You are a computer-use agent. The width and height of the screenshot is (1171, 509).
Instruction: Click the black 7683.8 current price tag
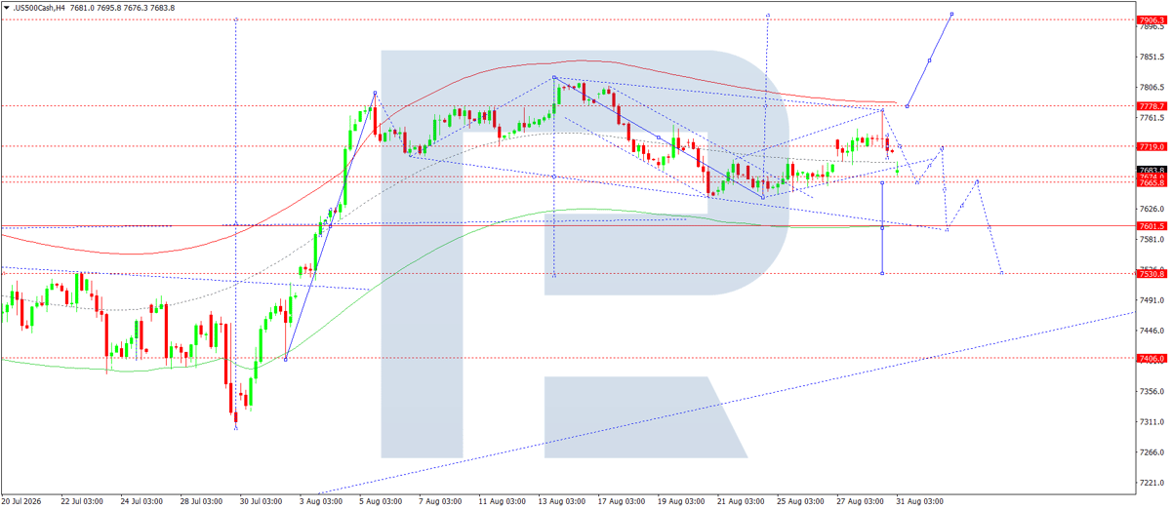1151,171
